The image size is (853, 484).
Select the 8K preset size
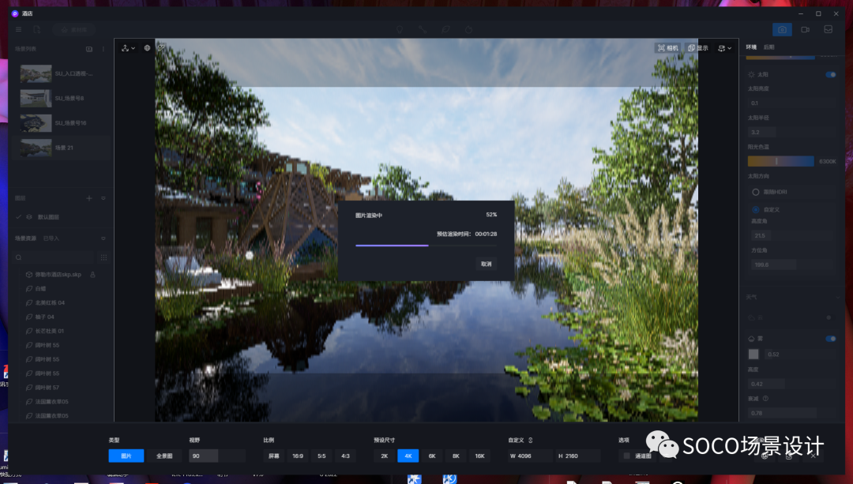click(x=456, y=456)
